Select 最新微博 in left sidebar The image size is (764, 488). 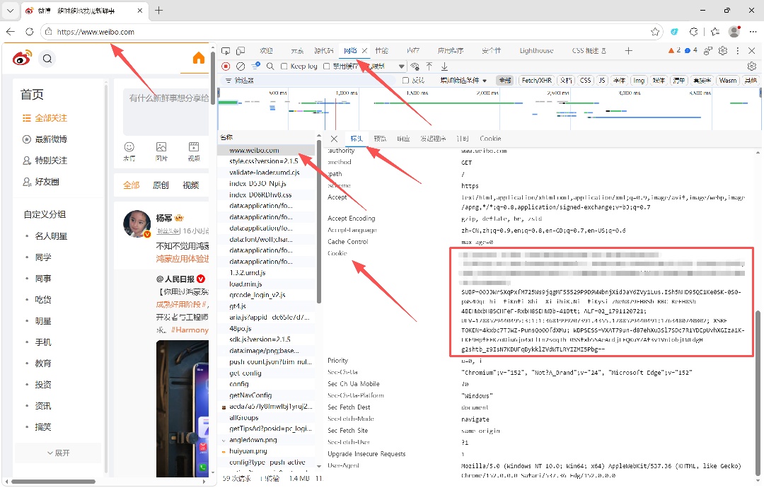45,139
